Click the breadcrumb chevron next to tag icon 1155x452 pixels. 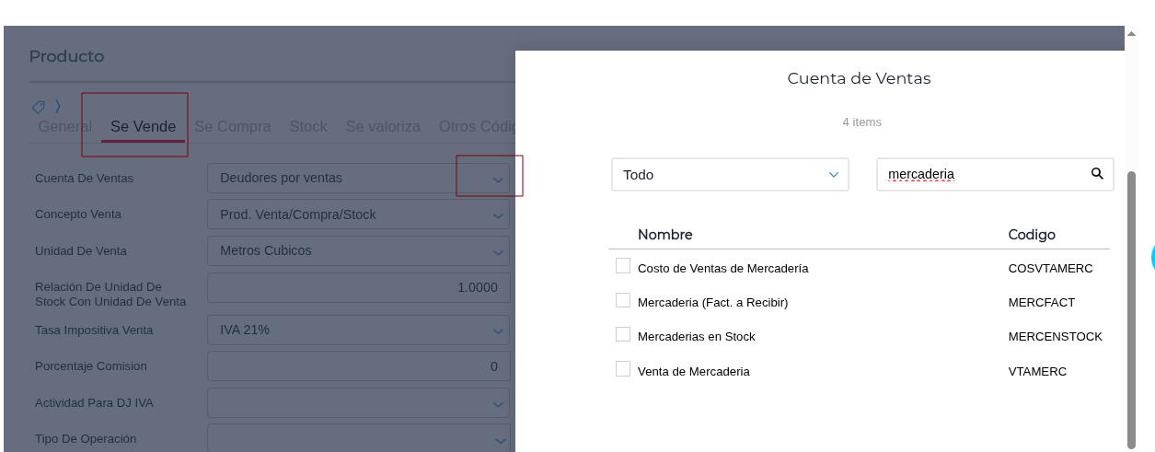tap(58, 106)
